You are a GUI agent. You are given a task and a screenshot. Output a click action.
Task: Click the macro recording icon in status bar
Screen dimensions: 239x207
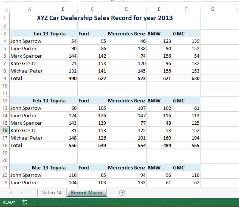tap(25, 202)
